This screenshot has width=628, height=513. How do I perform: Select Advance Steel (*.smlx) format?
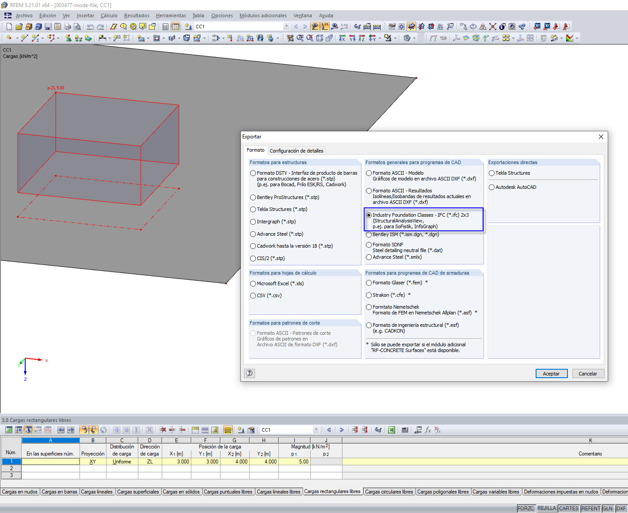click(x=369, y=257)
